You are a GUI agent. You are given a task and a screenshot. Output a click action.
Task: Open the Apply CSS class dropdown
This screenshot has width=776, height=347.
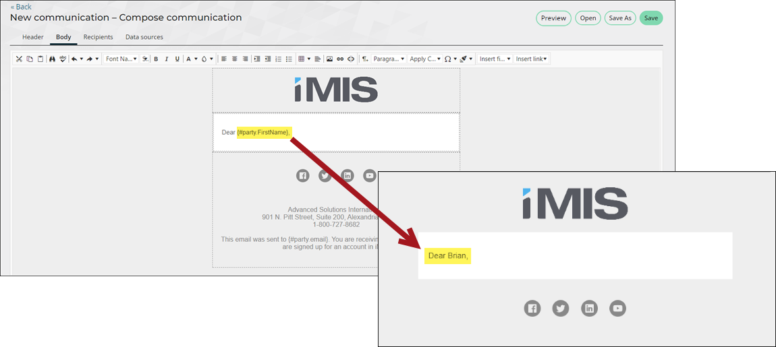pyautogui.click(x=424, y=59)
